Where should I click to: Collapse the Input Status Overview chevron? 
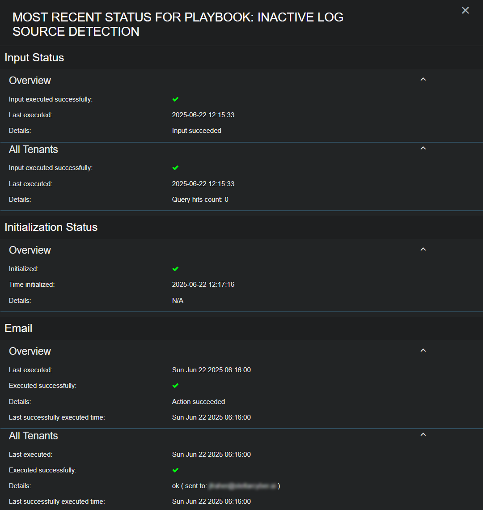click(423, 80)
